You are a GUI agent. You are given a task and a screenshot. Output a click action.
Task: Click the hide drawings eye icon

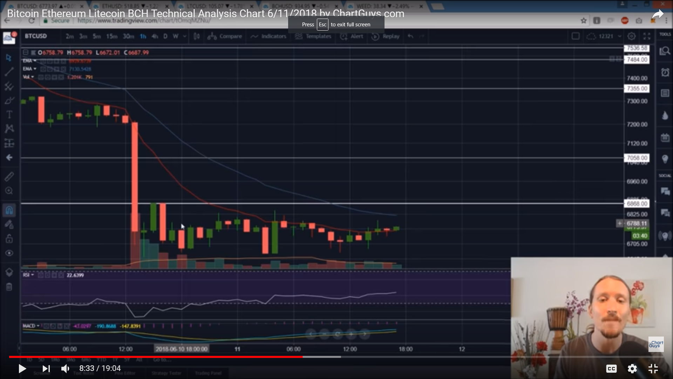(x=9, y=253)
